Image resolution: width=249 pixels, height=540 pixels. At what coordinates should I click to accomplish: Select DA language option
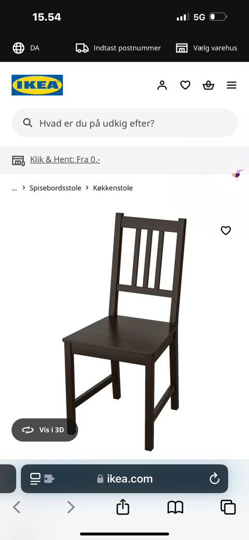click(x=35, y=48)
